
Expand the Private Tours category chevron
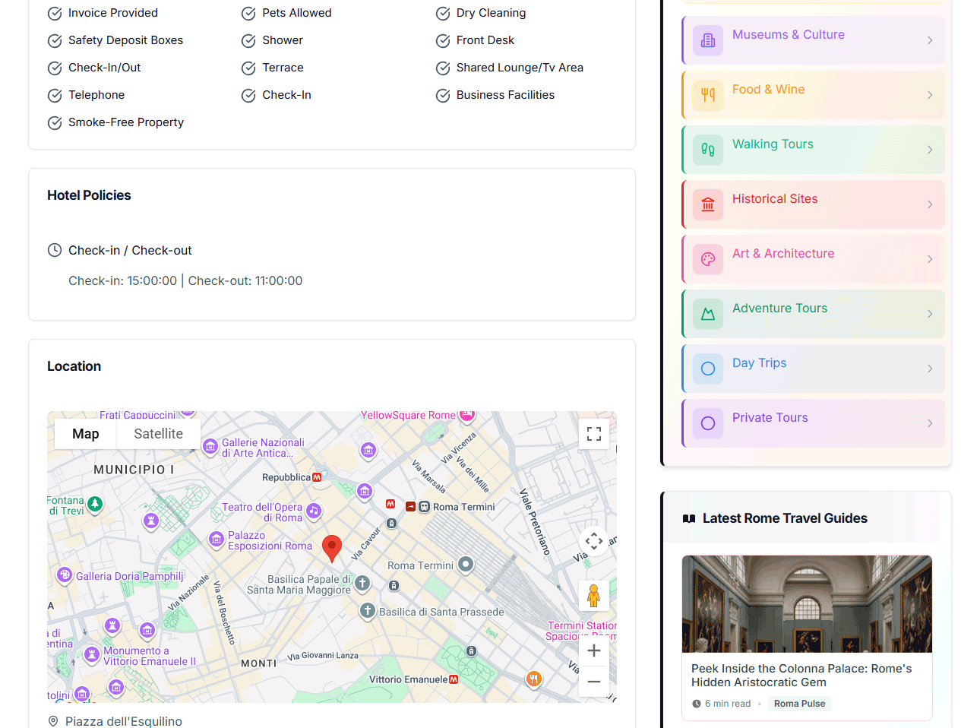[x=930, y=423]
